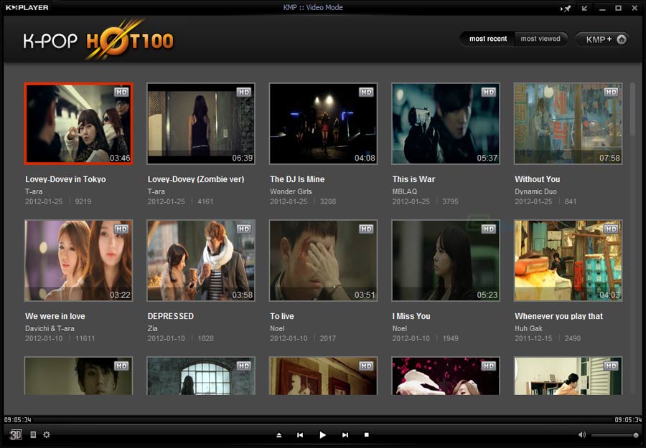646x448 pixels.
Task: Open the eject disc control
Action: pos(278,434)
